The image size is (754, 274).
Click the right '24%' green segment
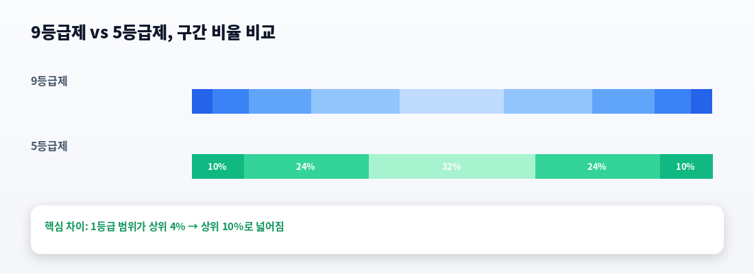(598, 166)
